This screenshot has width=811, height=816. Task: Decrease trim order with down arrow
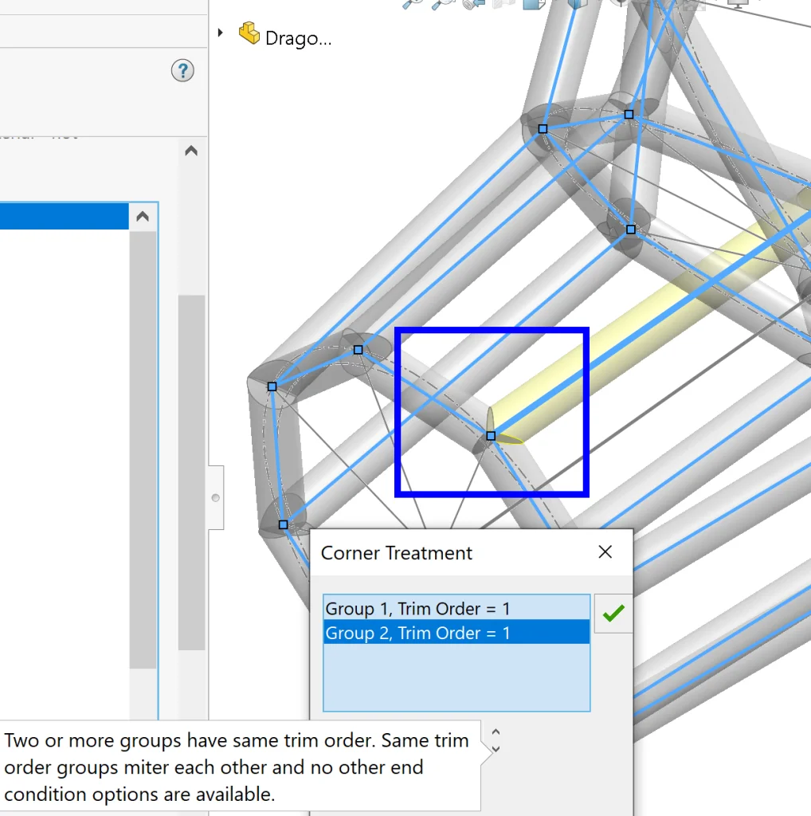[x=496, y=749]
